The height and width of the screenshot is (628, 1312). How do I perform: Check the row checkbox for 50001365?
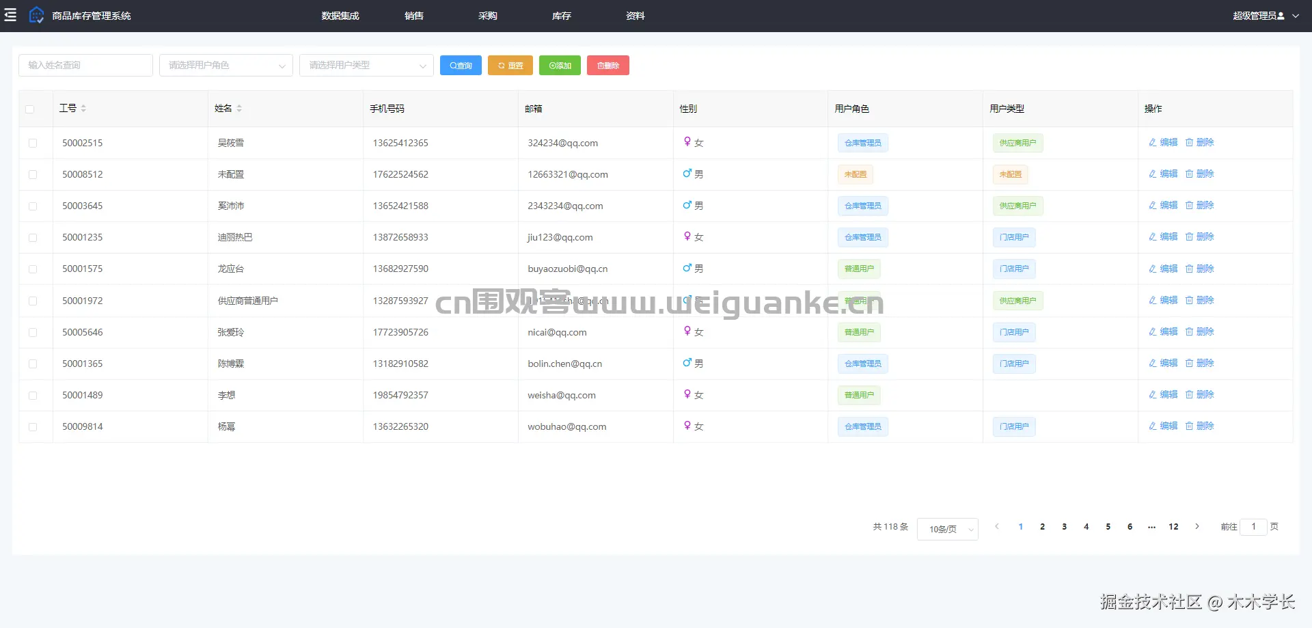coord(33,364)
